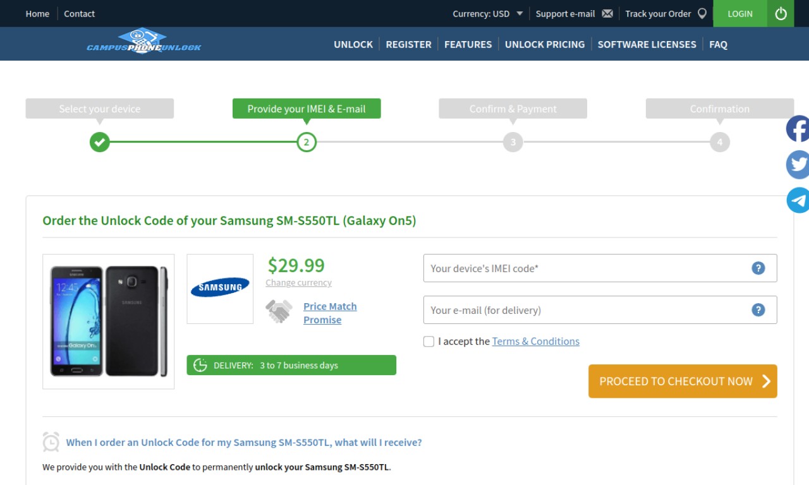
Task: Open the FAQ menu item
Action: (x=718, y=44)
